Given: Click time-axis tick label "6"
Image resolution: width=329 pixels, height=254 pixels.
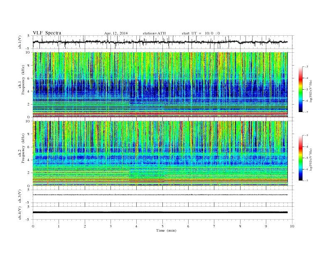Looking at the screenshot, I should click(189, 226).
